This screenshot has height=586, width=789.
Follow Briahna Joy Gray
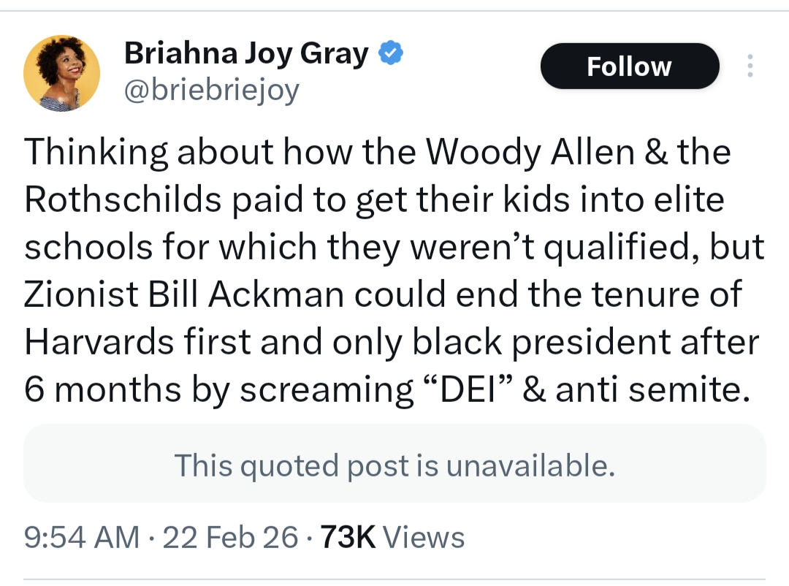[x=629, y=66]
